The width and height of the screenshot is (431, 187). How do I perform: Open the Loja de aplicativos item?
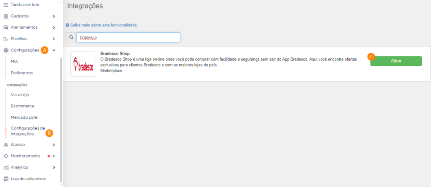28,179
